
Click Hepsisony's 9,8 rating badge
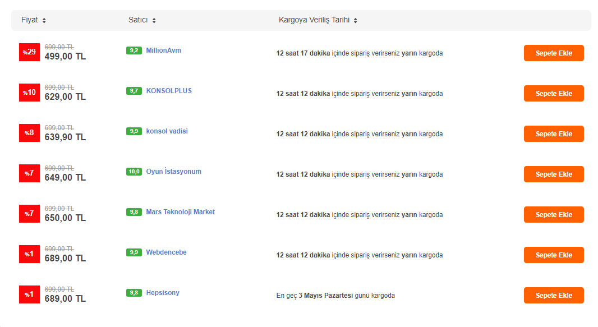coord(134,293)
